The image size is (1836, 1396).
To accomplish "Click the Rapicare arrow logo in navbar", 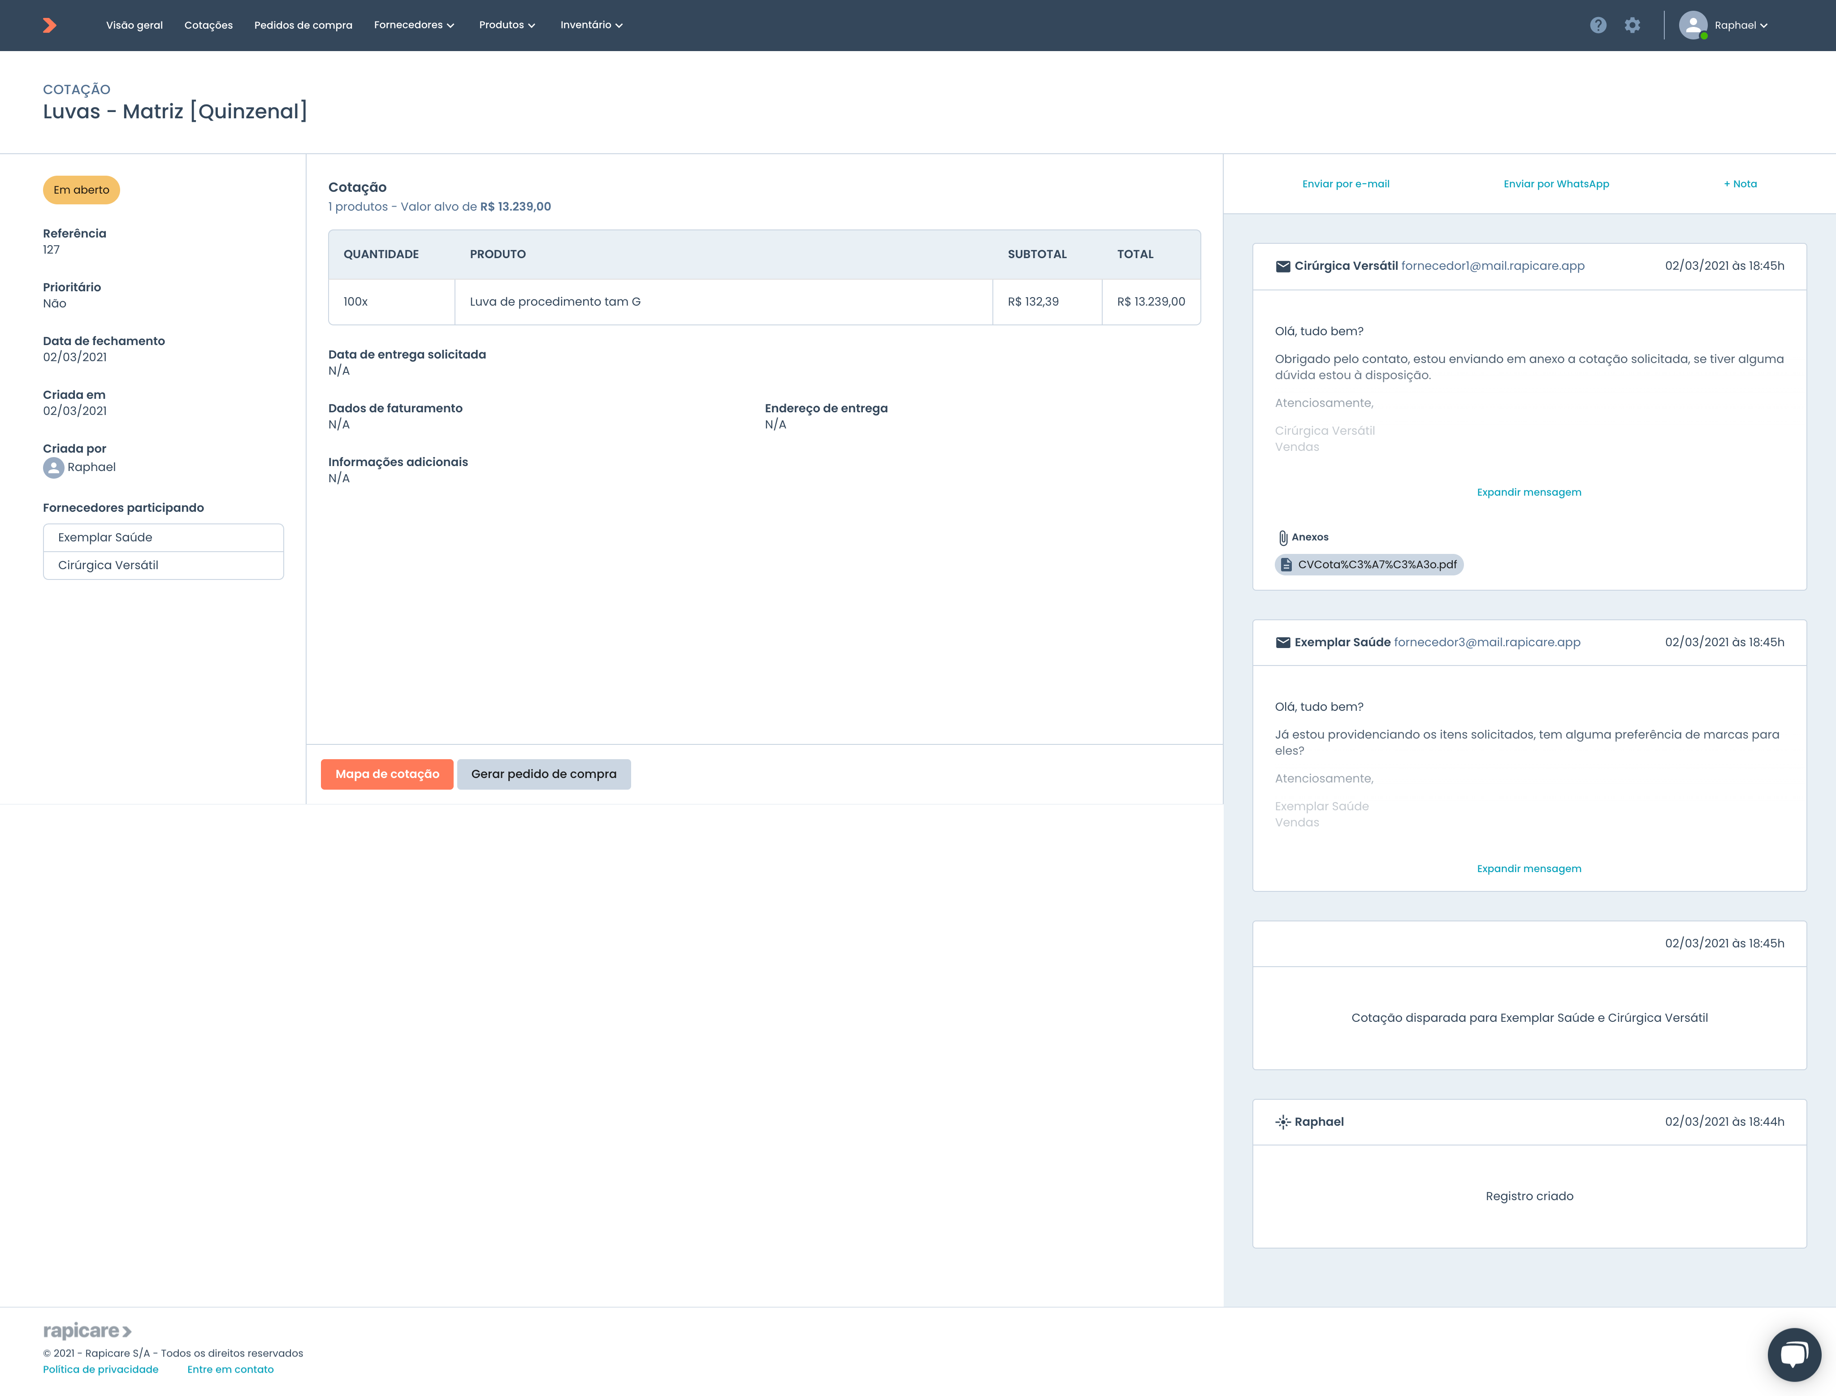I will click(x=50, y=26).
